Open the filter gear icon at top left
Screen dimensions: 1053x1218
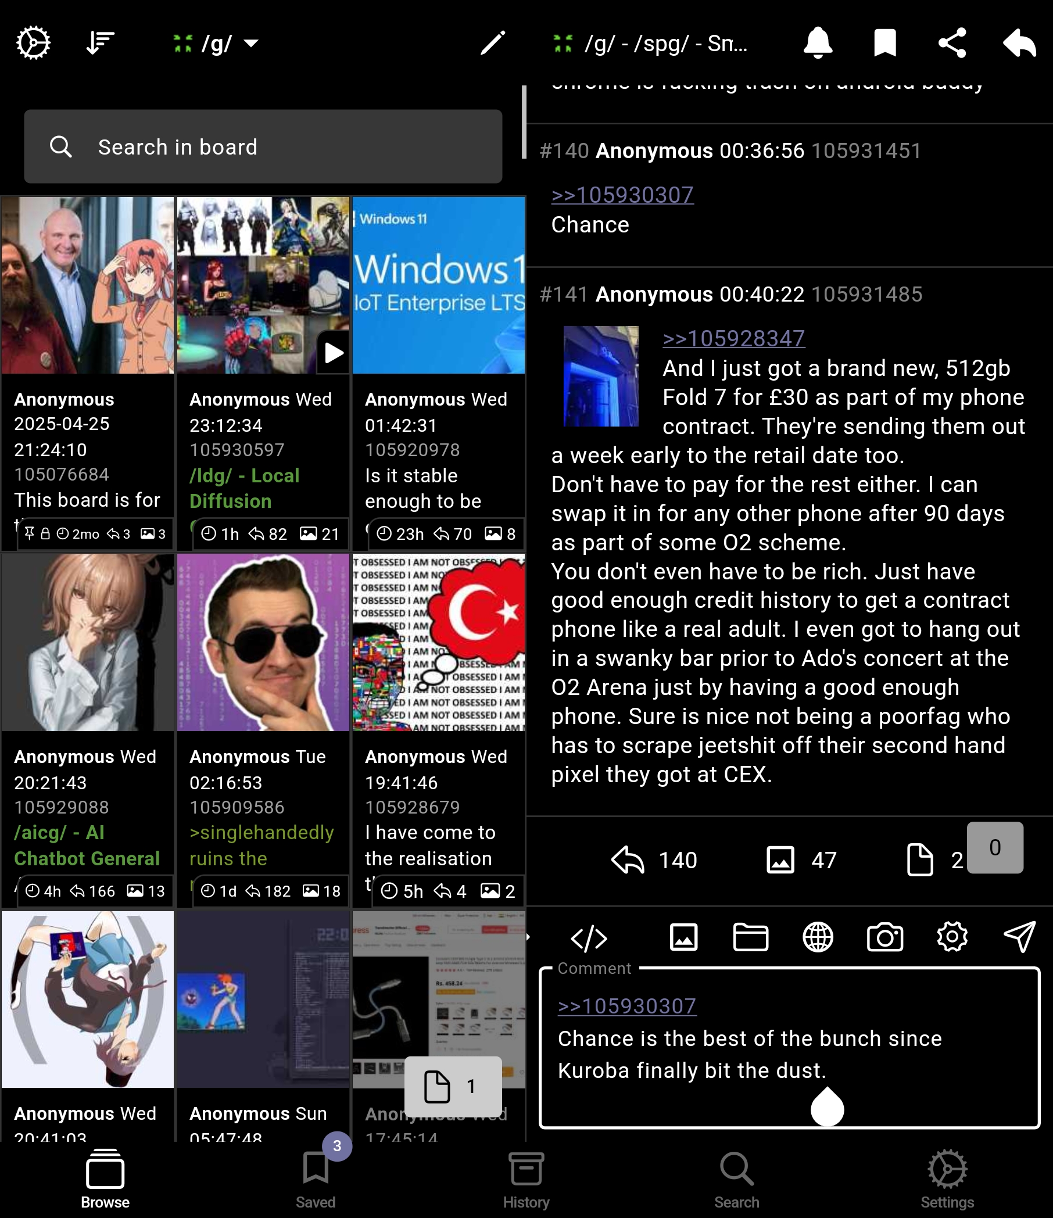click(x=33, y=43)
